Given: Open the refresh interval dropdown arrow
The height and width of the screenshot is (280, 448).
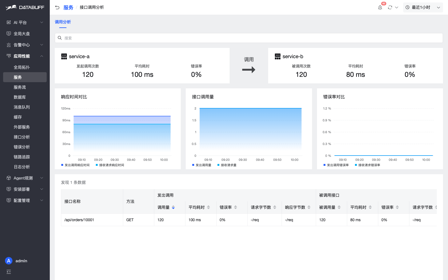Looking at the screenshot, I should click(397, 7).
